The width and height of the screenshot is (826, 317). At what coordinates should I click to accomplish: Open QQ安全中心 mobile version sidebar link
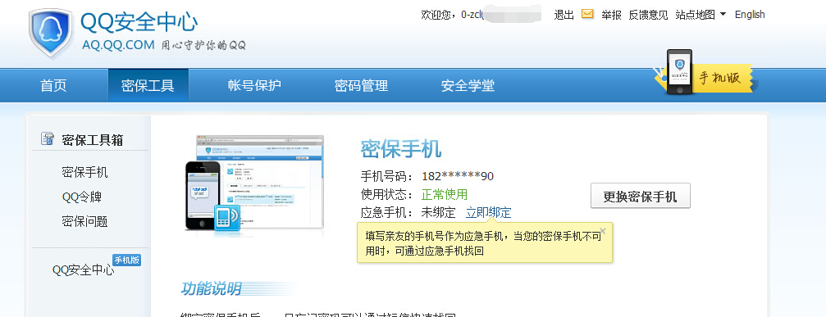click(x=83, y=270)
